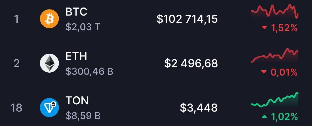
Task: Select the ETH ticker label
Action: tap(76, 57)
